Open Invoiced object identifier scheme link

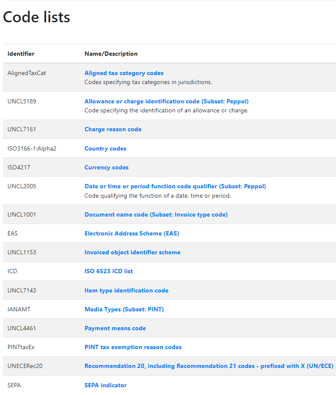click(132, 253)
